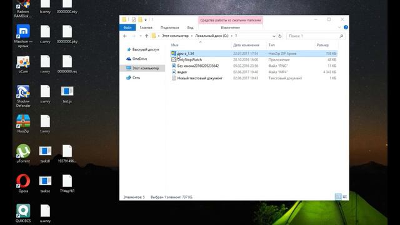Open the Поделиться ribbon tab
Viewport: 400px width, 225px height.
click(169, 27)
